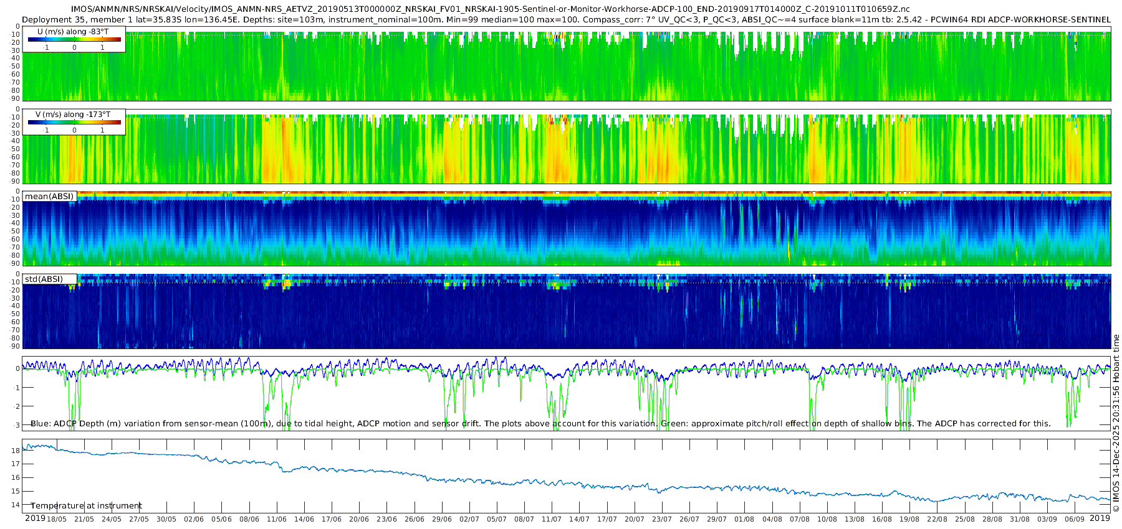The height and width of the screenshot is (529, 1122).
Task: Click the 18/05 date tick on time axis
Action: click(57, 519)
